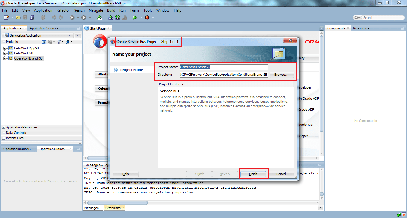
Task: Start debugging with the bug icon
Action: [x=146, y=17]
